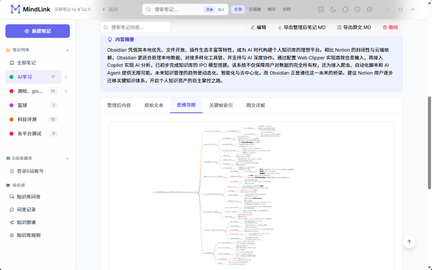Switch to 关键帧索引 tab

221,105
